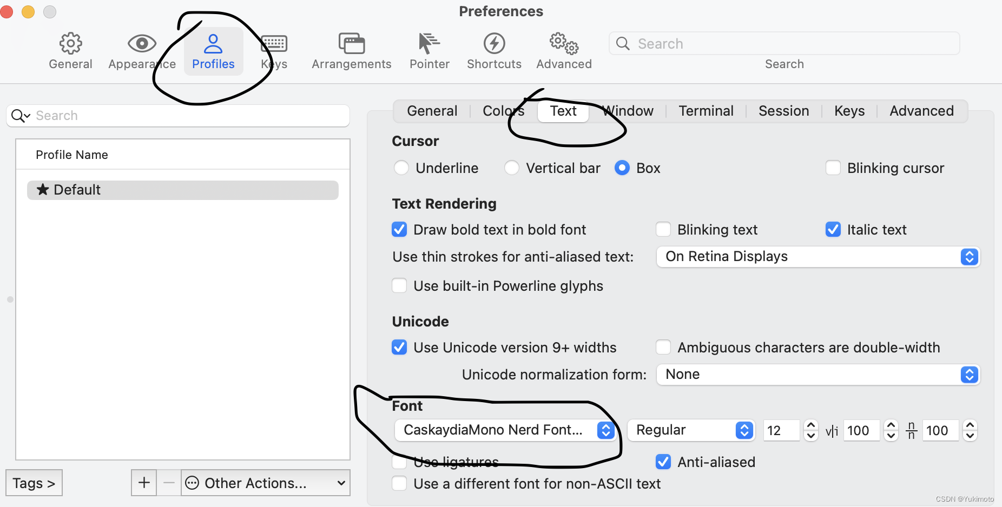This screenshot has width=1002, height=507.
Task: Enable Ambiguous characters are double-width
Action: (663, 347)
